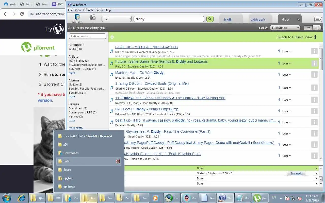This screenshot has width=325, height=203.
Task: Click the green search magnifier button
Action: tap(210, 19)
